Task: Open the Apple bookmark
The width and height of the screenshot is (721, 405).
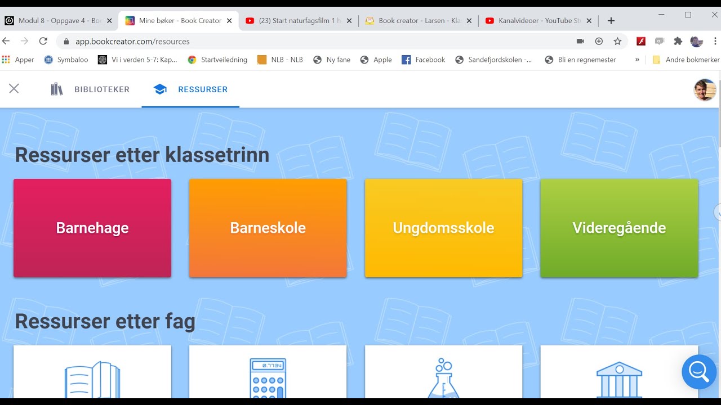Action: 376,60
